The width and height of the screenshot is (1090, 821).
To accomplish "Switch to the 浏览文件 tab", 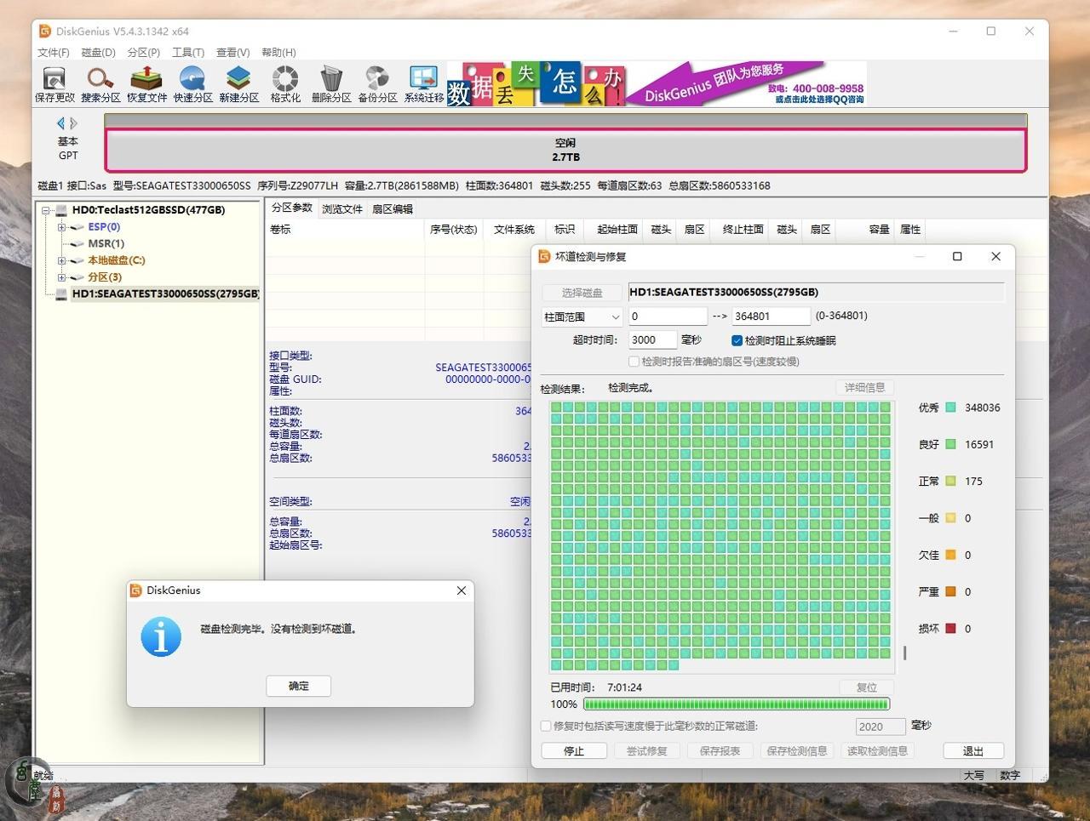I will coord(341,209).
